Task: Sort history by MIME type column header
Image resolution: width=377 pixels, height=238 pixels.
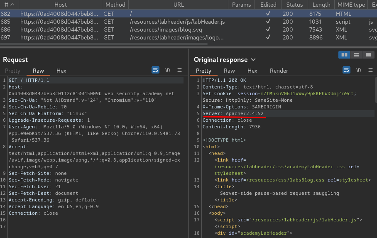Action: [x=351, y=5]
